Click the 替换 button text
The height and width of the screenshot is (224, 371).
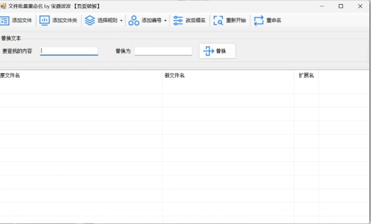(221, 51)
